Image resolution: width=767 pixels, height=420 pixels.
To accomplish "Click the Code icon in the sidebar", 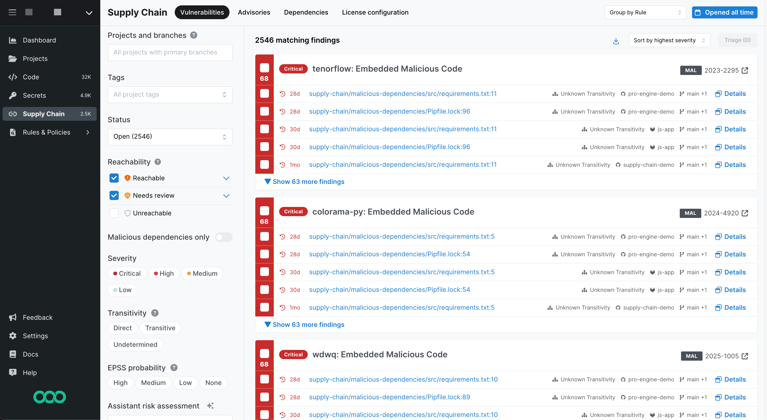I will pyautogui.click(x=13, y=77).
